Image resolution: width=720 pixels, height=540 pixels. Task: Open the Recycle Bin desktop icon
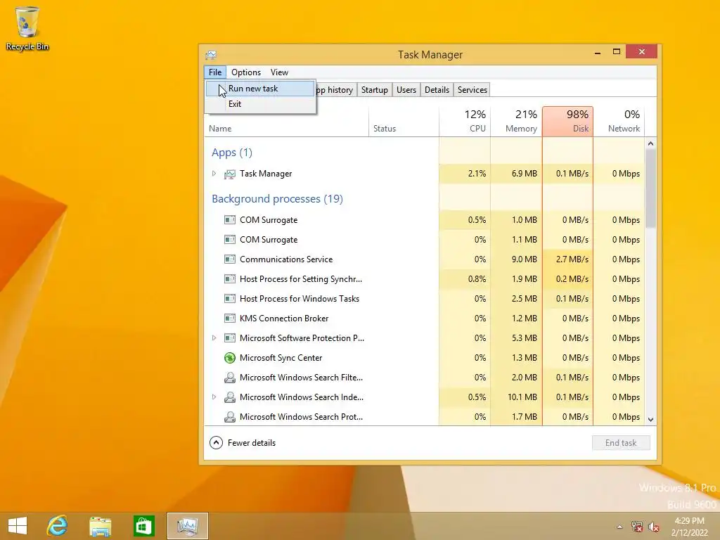point(27,27)
